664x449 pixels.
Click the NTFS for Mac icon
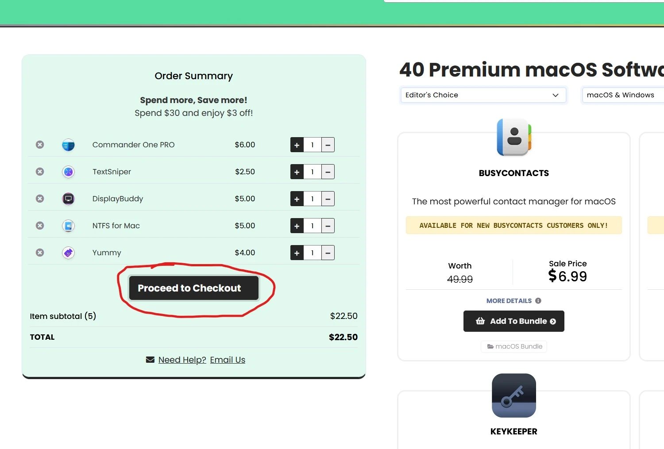tap(68, 226)
